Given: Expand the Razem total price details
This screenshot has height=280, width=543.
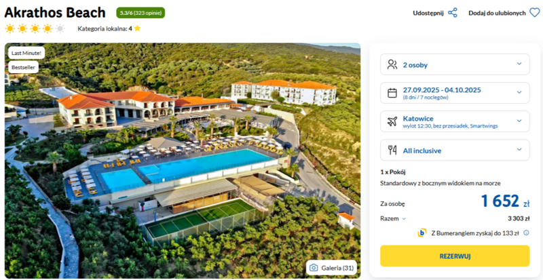Looking at the screenshot, I should coord(393,218).
